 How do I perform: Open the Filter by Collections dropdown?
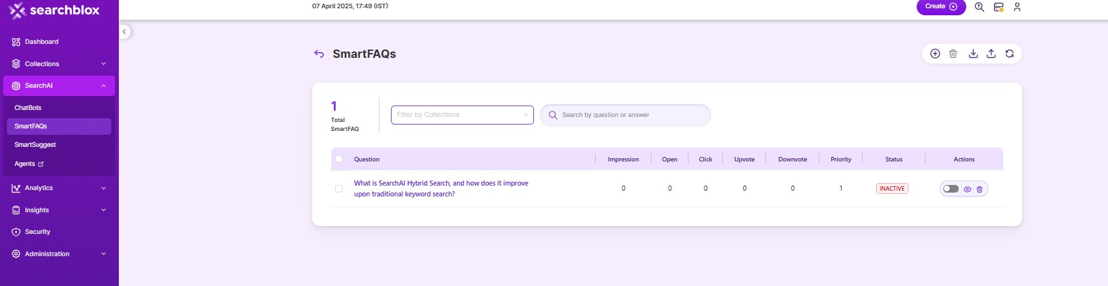coord(462,115)
